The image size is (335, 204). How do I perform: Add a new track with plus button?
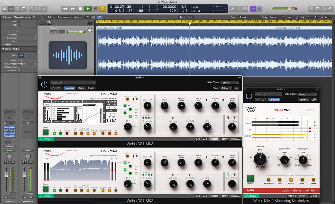point(42,23)
